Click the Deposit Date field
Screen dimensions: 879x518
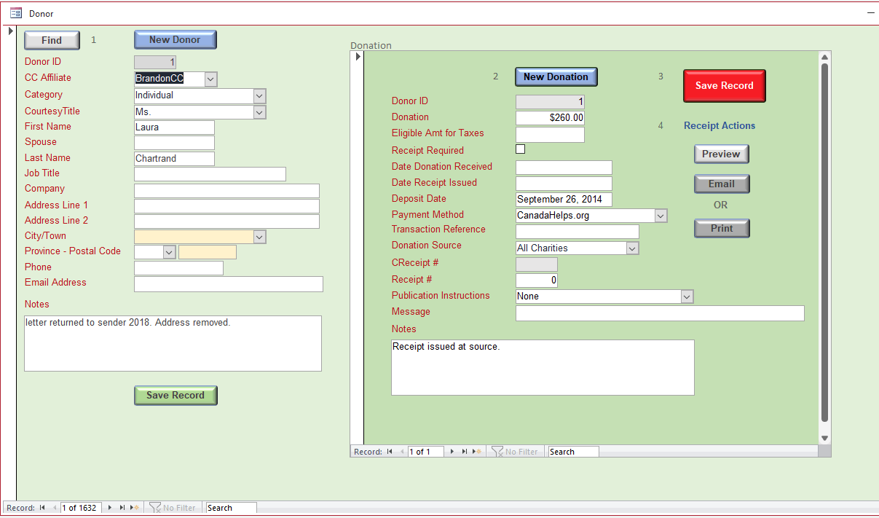(564, 200)
